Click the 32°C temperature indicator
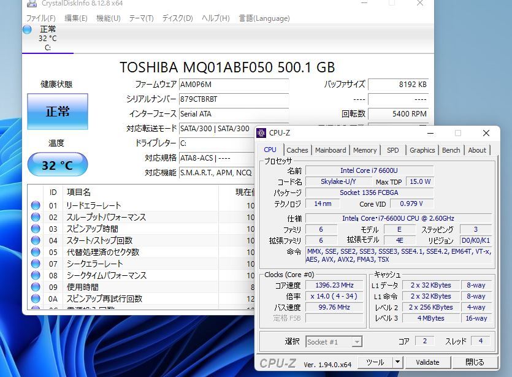 57,164
